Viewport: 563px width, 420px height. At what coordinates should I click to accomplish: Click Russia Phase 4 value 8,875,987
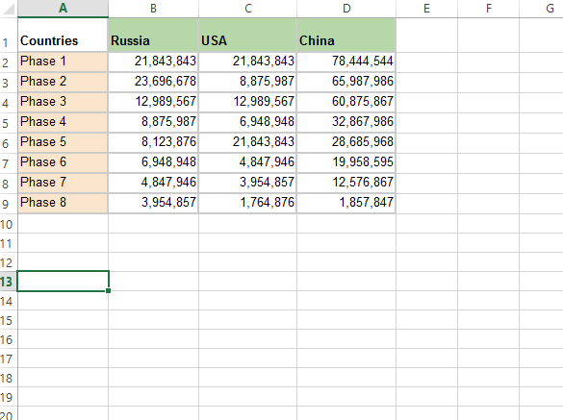pos(153,122)
